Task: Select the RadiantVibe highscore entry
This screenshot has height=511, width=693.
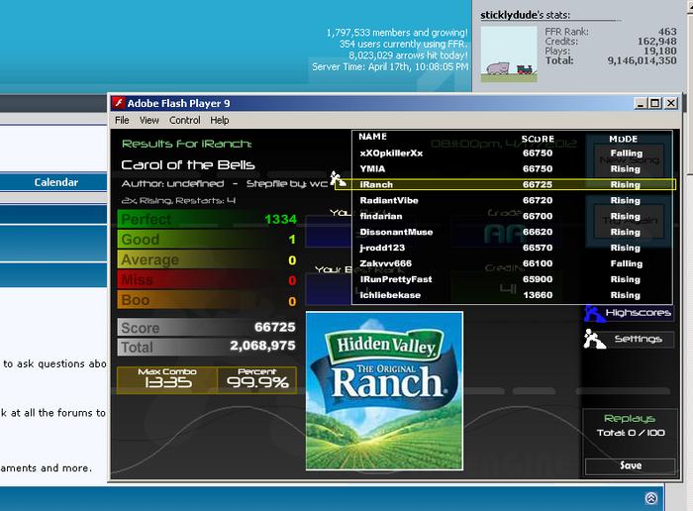Action: coord(513,200)
